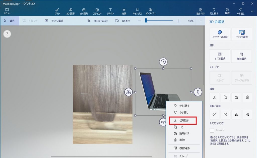Collapse the ribbon with the top-right chevron

coord(252,11)
